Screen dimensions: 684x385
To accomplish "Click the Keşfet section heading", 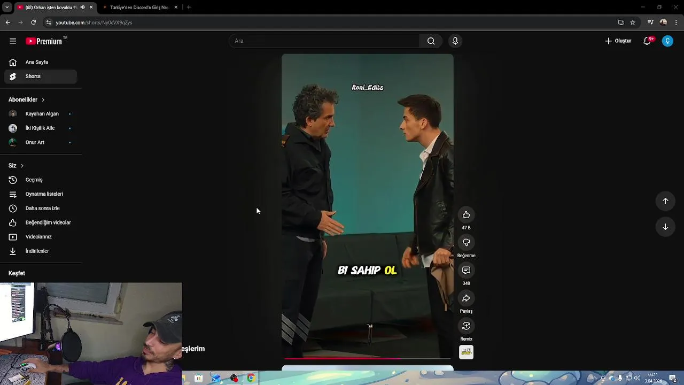I will [x=17, y=273].
